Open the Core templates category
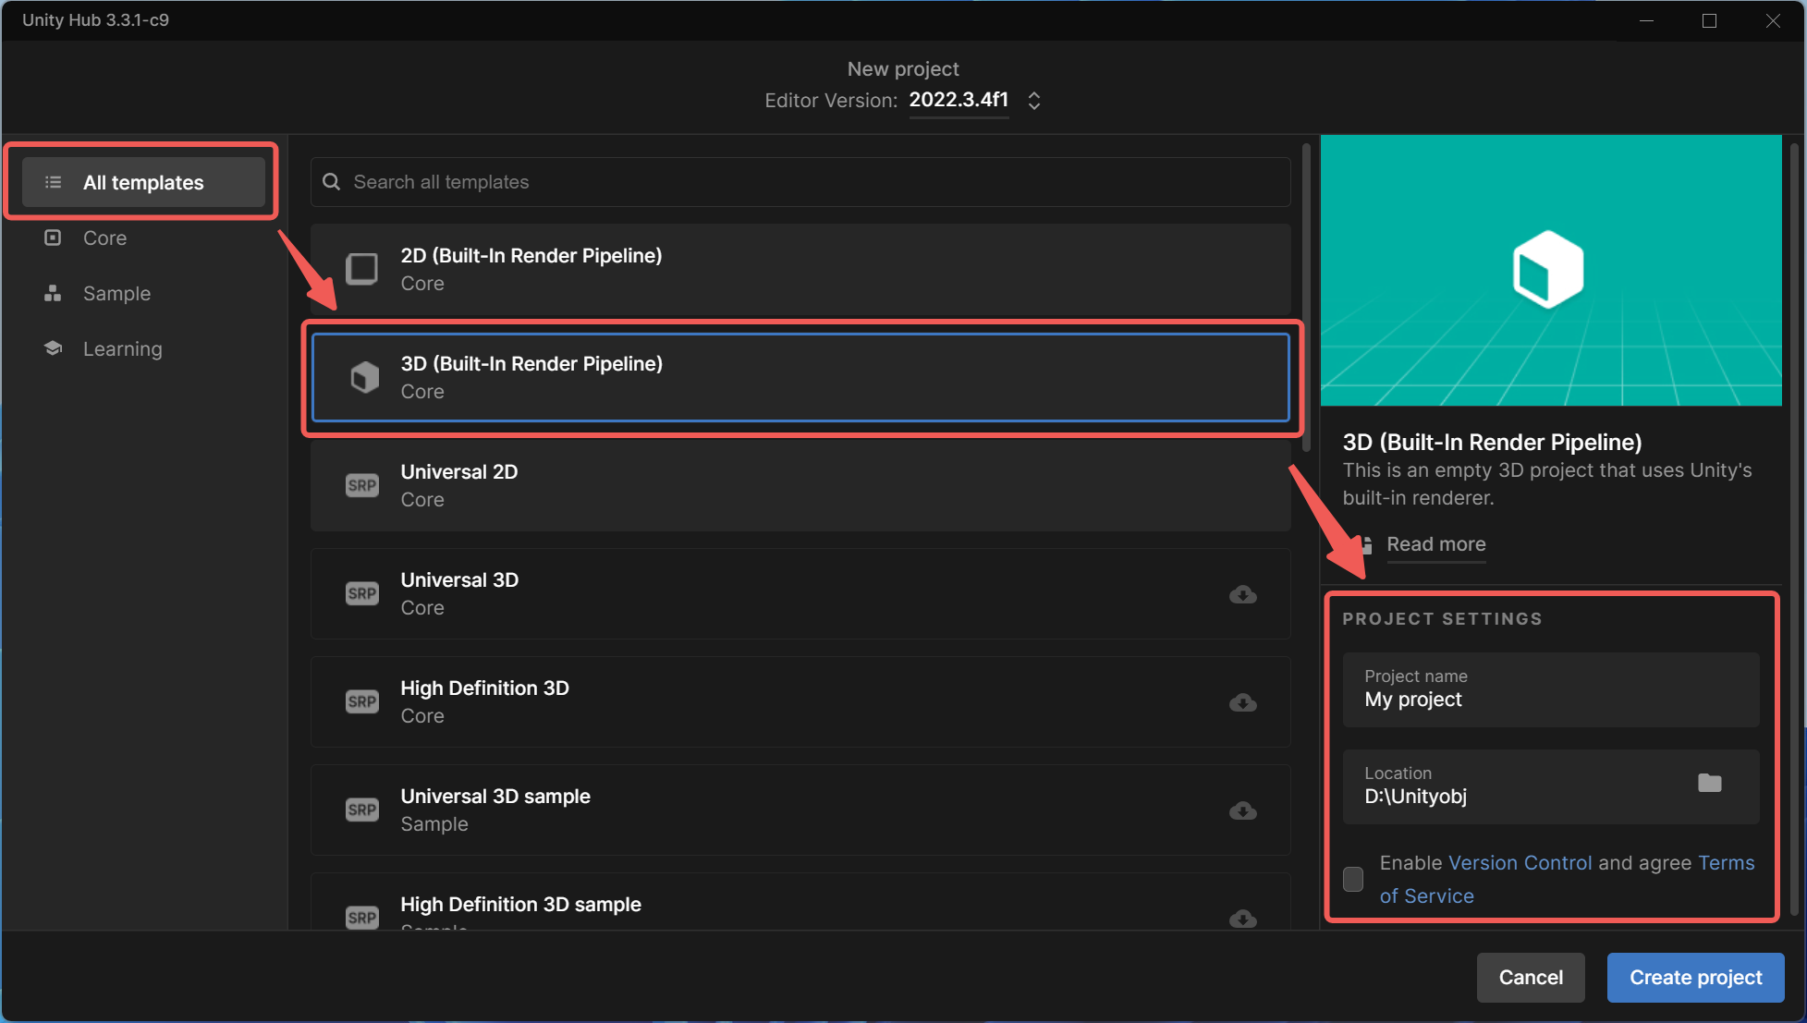The height and width of the screenshot is (1023, 1807). coord(104,237)
